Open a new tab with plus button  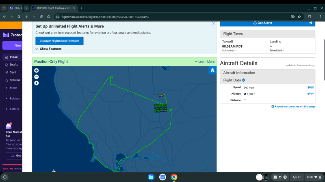tap(82, 8)
